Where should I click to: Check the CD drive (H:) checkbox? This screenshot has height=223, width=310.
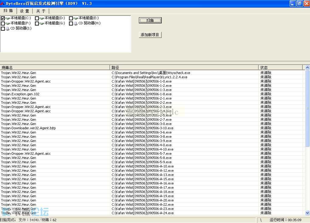pyautogui.click(x=71, y=23)
